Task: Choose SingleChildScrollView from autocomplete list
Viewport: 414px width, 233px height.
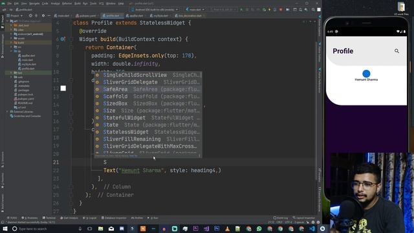Action: tap(148, 75)
